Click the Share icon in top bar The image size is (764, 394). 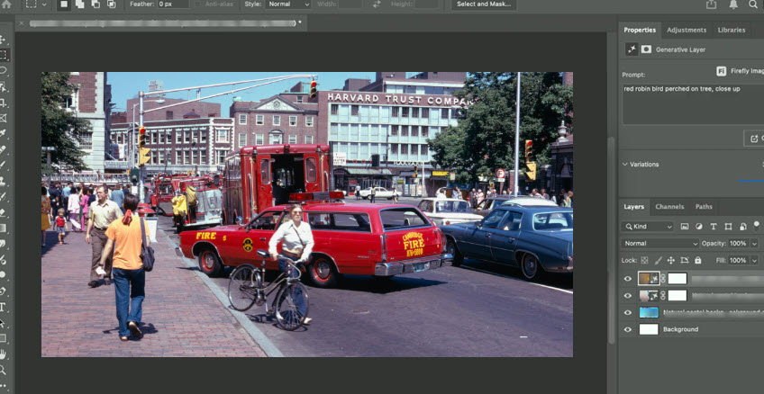[x=712, y=4]
